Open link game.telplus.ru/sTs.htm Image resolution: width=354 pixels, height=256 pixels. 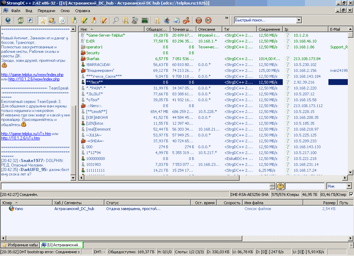coord(26,134)
